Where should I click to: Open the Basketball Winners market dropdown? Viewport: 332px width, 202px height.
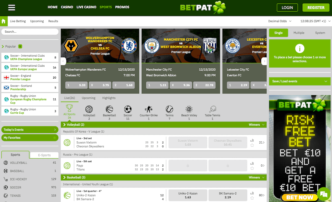[x=256, y=177]
